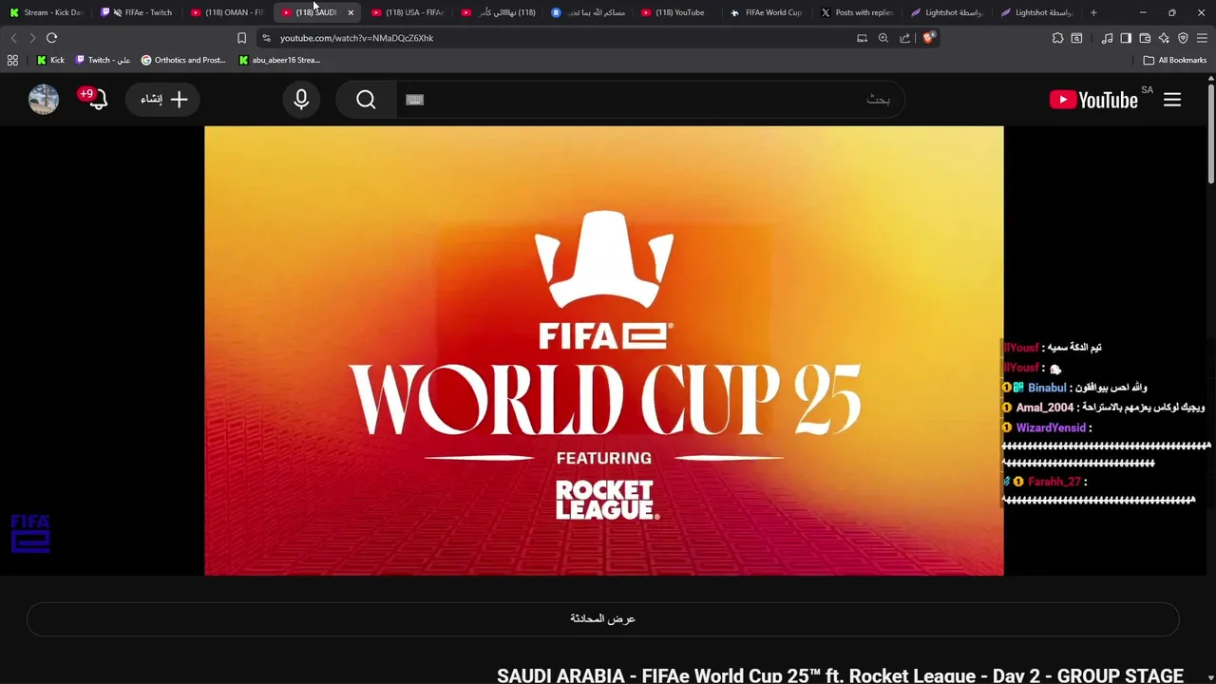Switch to the (118) USA - FIFAe tab
The height and width of the screenshot is (684, 1216).
(x=408, y=12)
